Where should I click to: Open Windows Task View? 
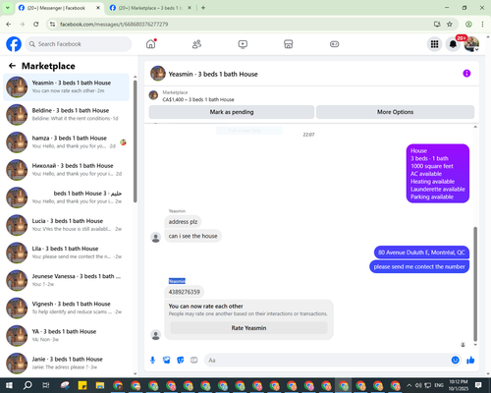(x=46, y=385)
